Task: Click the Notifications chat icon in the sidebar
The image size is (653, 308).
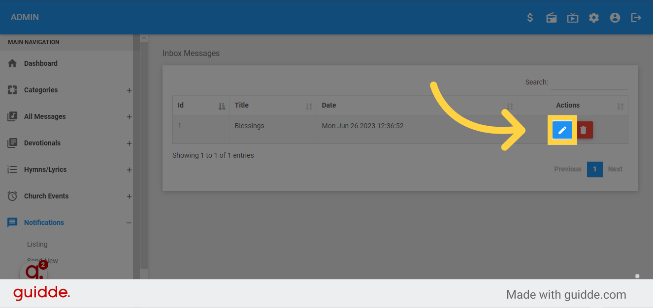Action: (12, 222)
